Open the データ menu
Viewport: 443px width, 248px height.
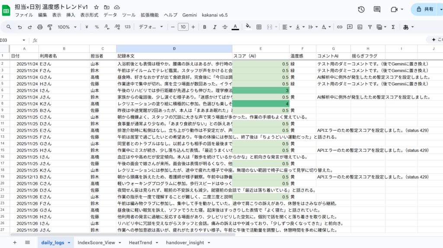coord(110,15)
